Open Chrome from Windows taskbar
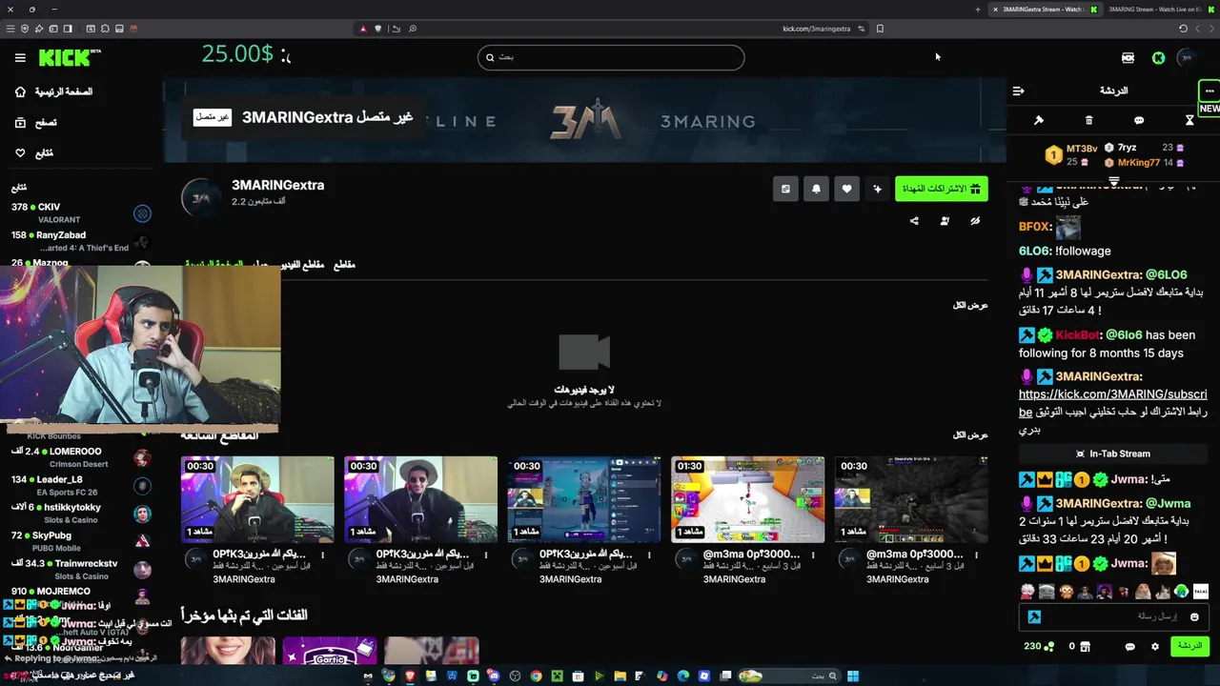This screenshot has height=686, width=1220. click(536, 676)
